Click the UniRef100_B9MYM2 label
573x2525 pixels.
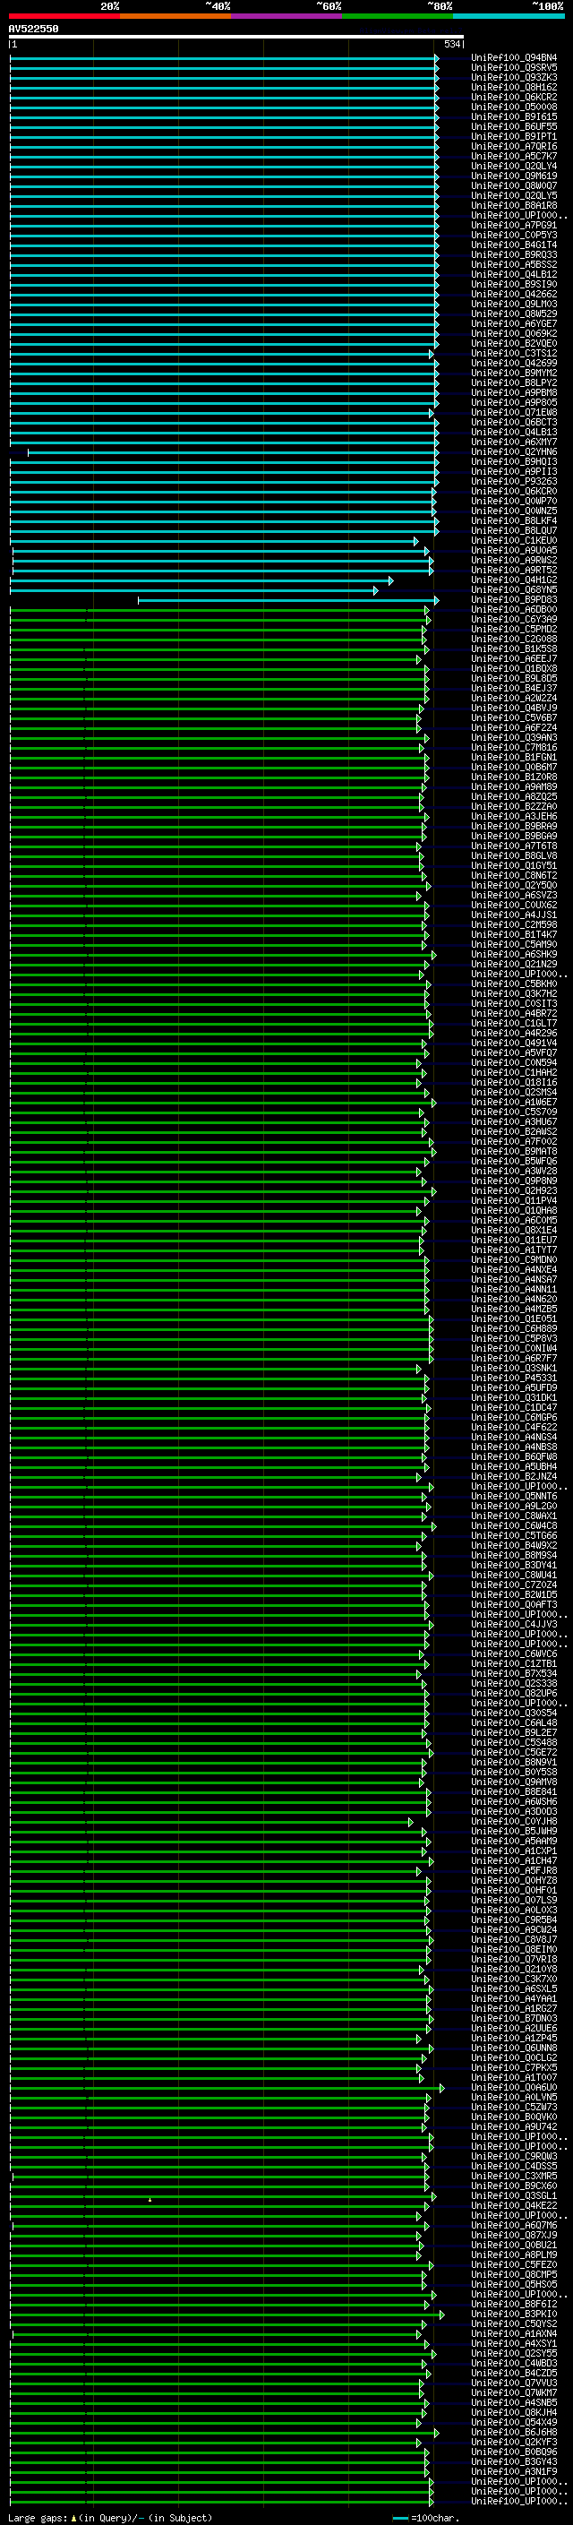[x=514, y=373]
